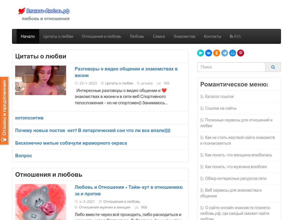Open Как понять, что мужчина влюблен
Image resolution: width=293 pixels, height=220 pixels.
(236, 167)
